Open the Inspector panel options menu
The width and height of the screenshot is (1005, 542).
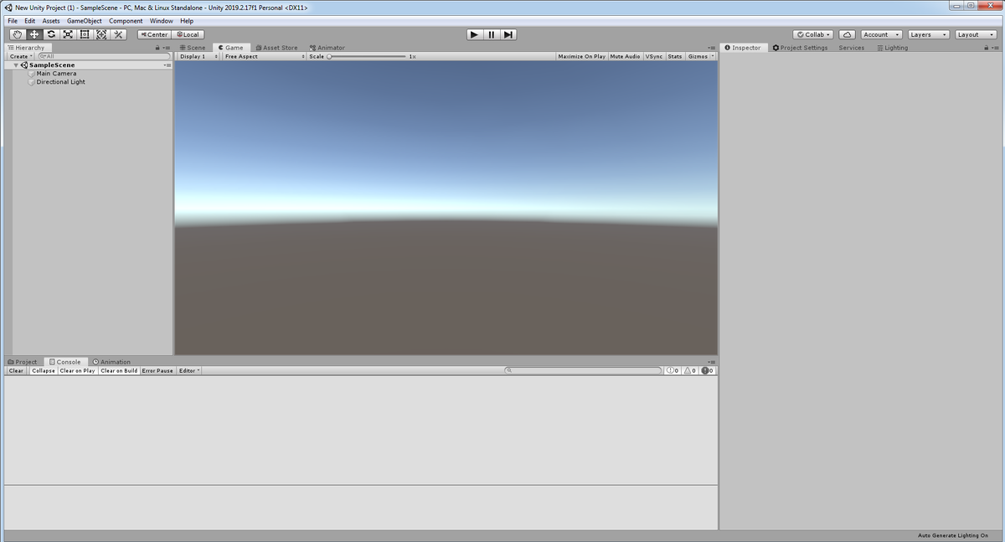[995, 48]
